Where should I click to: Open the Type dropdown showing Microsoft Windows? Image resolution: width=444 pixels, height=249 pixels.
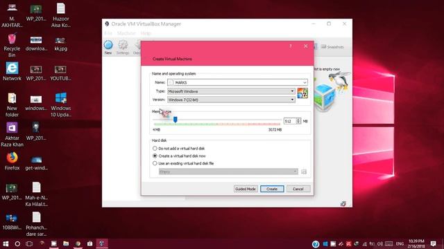coord(231,91)
